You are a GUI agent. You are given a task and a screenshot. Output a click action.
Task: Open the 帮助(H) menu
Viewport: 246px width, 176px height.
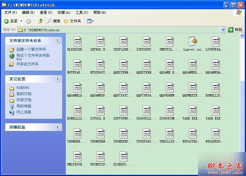[x=100, y=13]
